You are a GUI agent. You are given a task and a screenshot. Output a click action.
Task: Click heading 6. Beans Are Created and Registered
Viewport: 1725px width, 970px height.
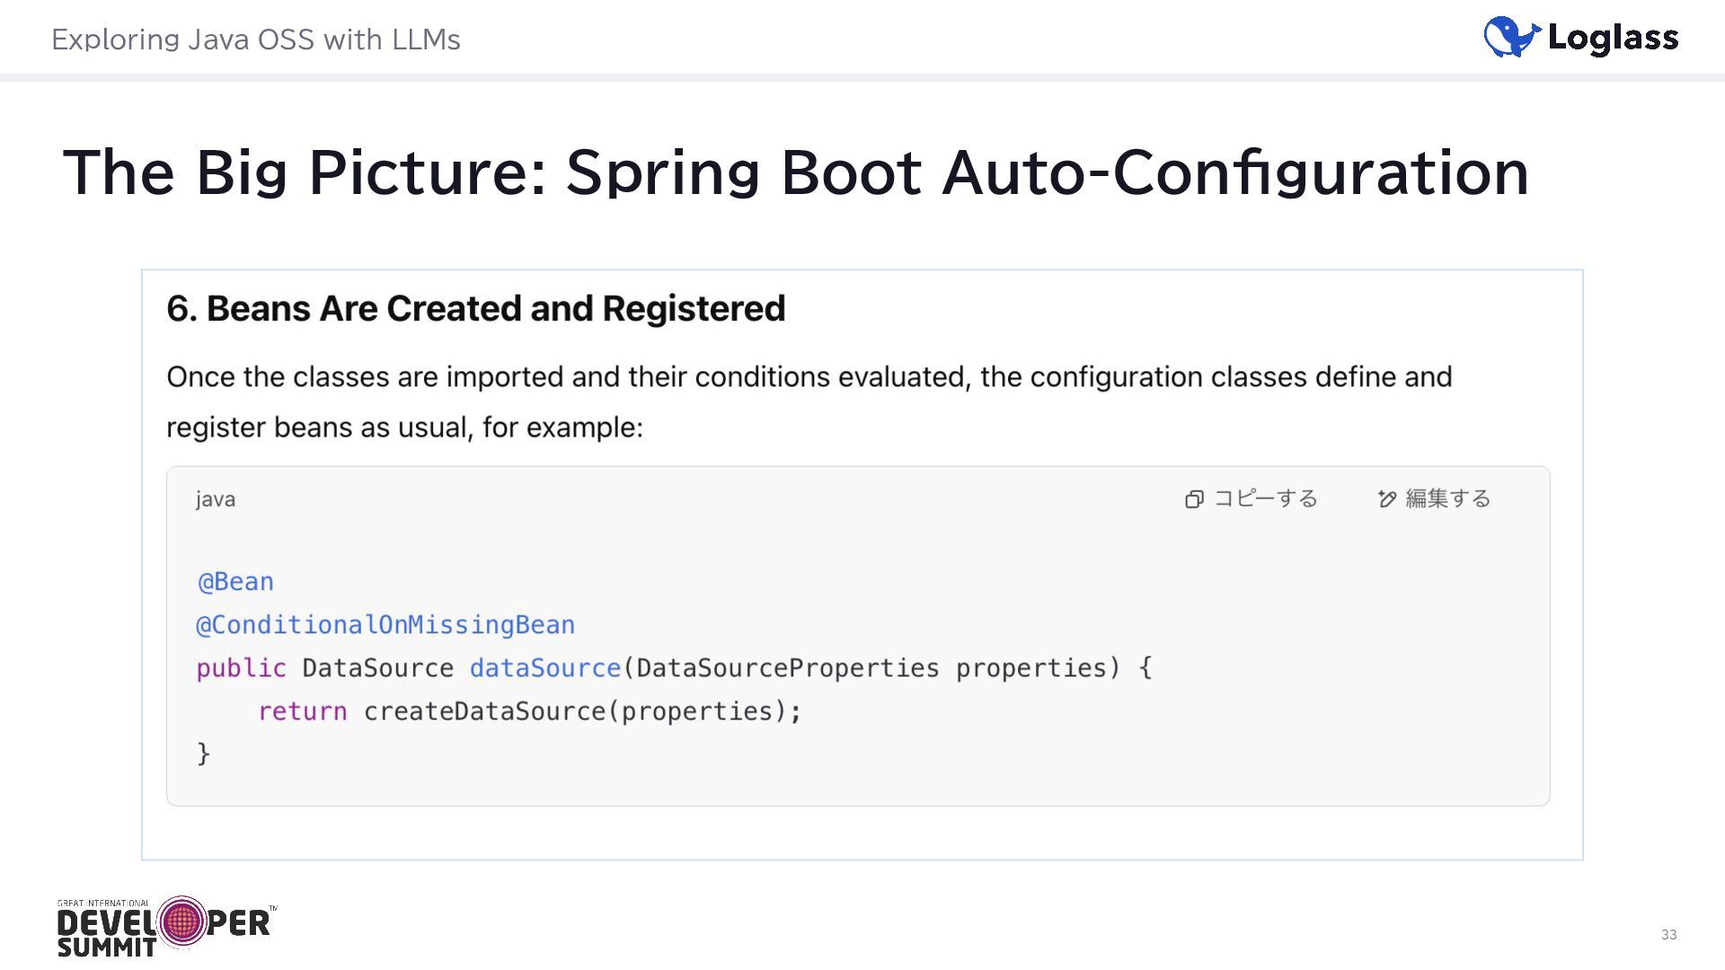click(475, 309)
